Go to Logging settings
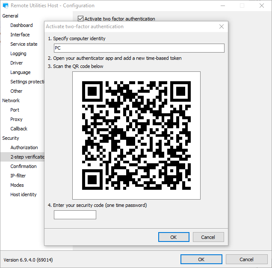 (18, 53)
